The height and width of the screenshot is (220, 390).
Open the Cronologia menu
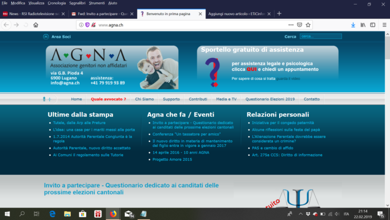[57, 3]
